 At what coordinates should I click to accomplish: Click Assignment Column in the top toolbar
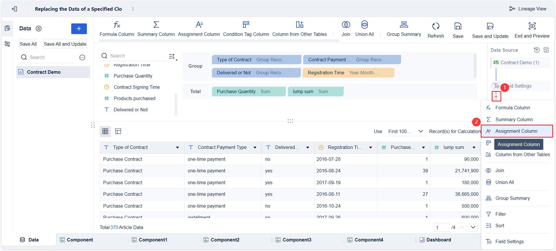(199, 29)
